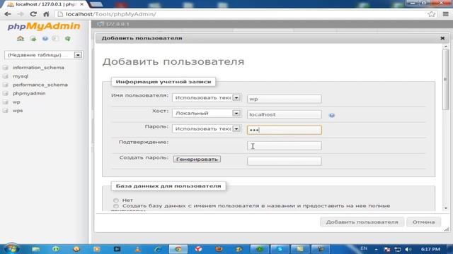Open the Chrome menu hamburger icon
Viewport: 453px width, 254px height.
click(x=445, y=14)
